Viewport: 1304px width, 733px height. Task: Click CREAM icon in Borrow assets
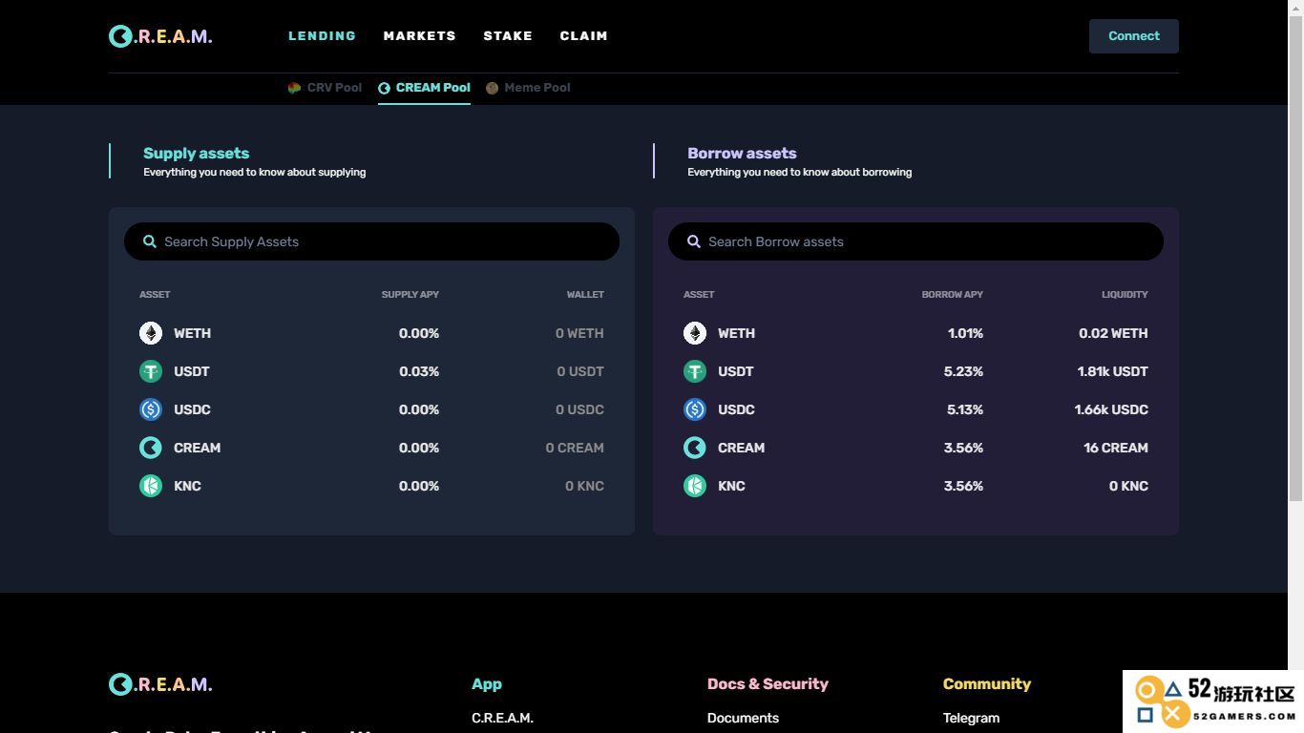[695, 448]
